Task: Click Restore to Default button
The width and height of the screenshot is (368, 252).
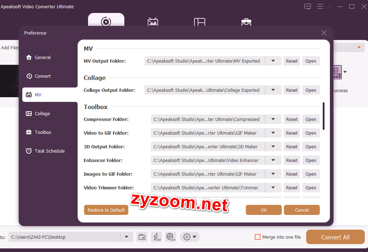Action: point(106,210)
